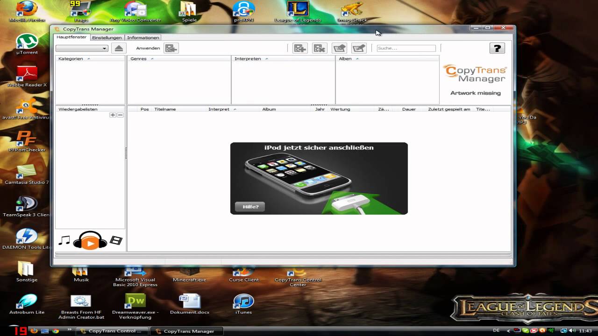
Task: Click the Album column header in track list
Action: point(286,109)
